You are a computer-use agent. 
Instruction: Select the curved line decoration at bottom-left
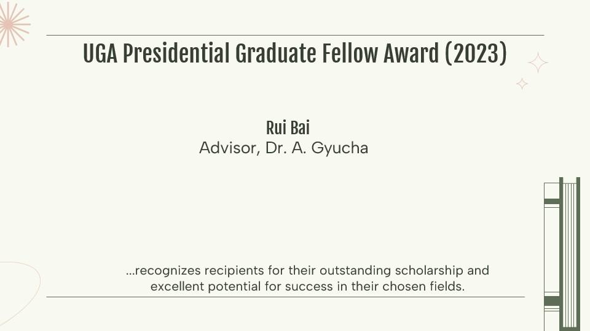pos(20,293)
